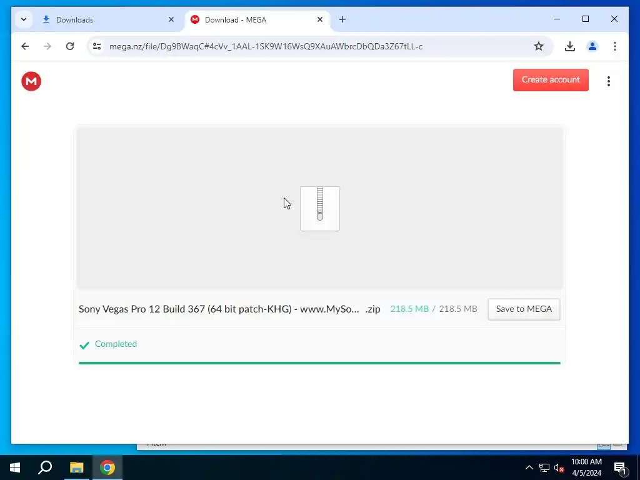This screenshot has width=640, height=480.
Task: Select the Download - MEGA tab
Action: coord(258,19)
